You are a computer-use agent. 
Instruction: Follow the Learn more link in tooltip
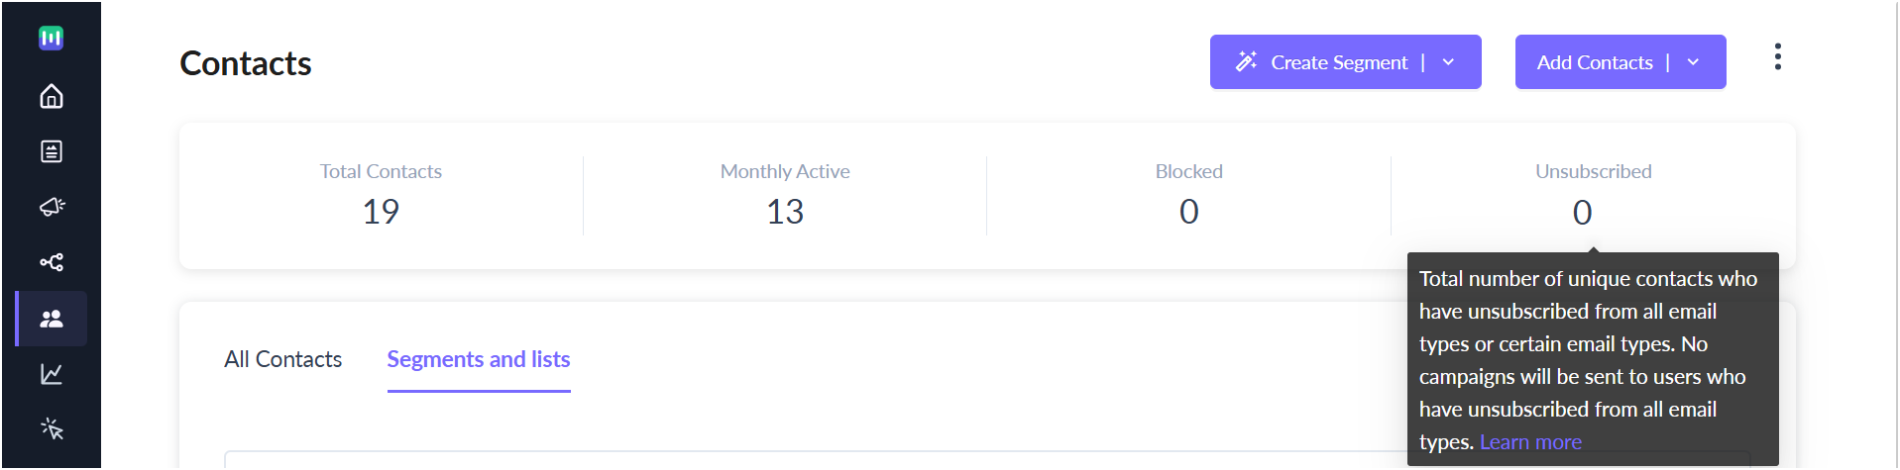(1530, 442)
